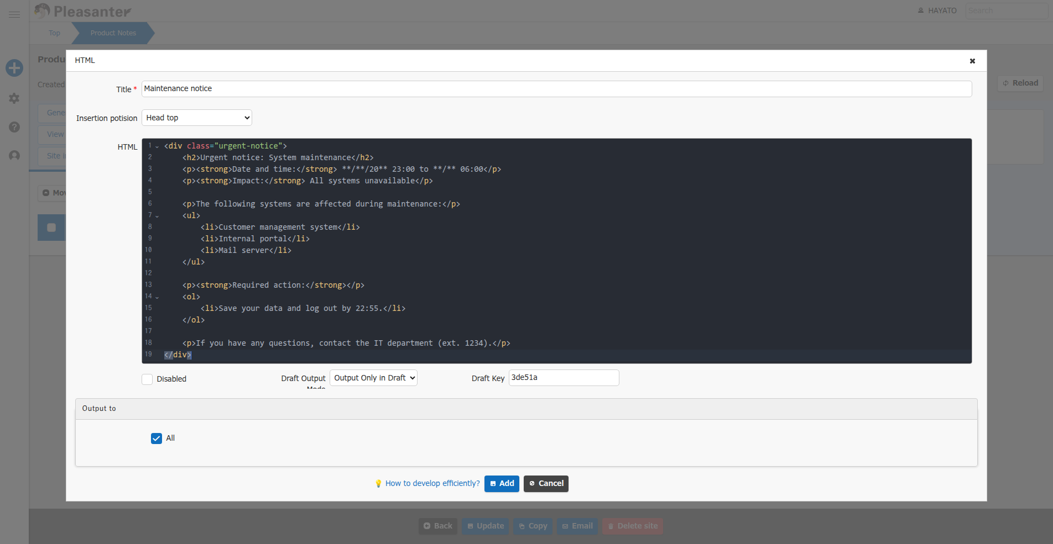Click the Pleasanter logo
The image size is (1053, 544).
pos(82,11)
